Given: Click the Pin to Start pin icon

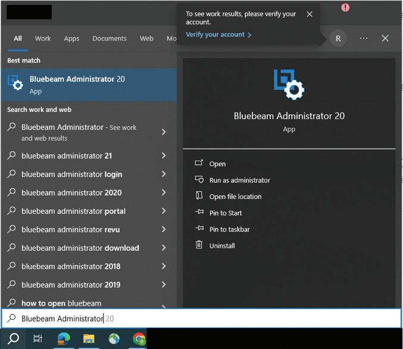Looking at the screenshot, I should [x=199, y=212].
